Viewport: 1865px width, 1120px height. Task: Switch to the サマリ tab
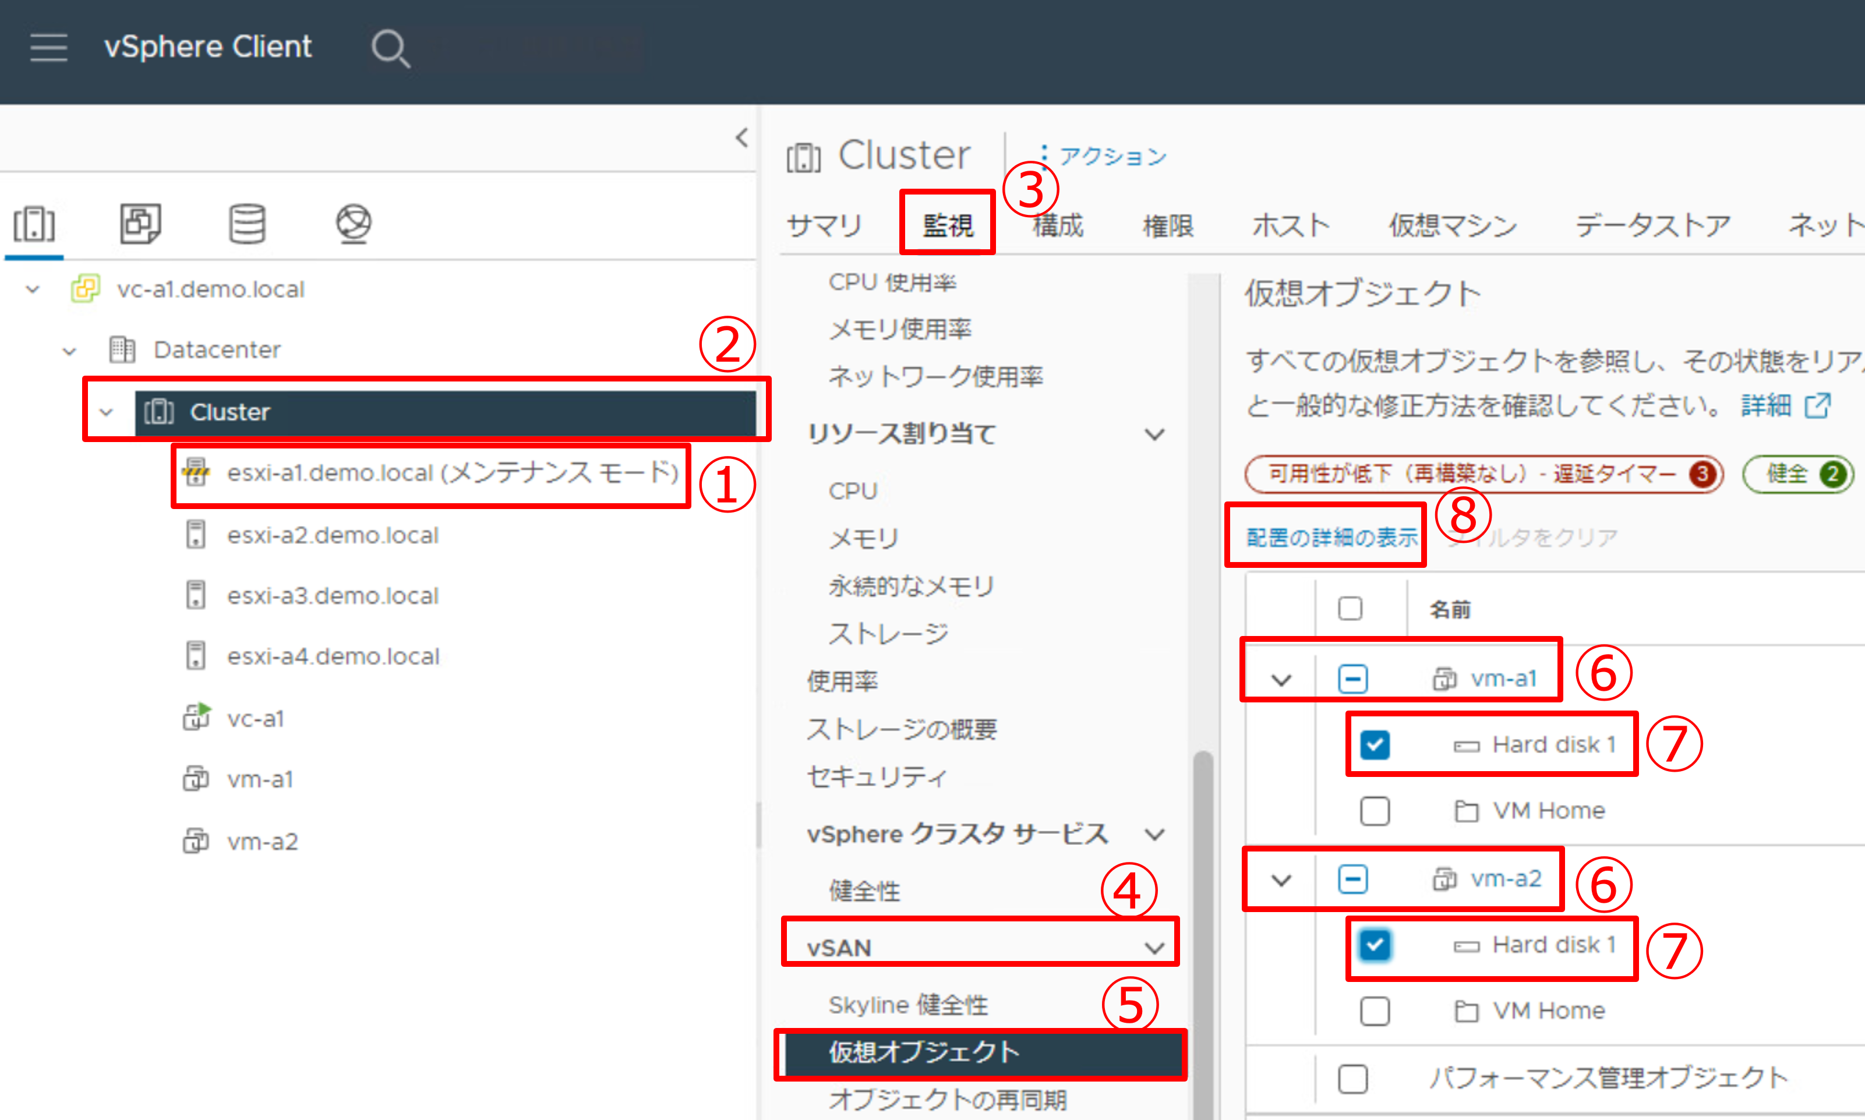pos(824,225)
